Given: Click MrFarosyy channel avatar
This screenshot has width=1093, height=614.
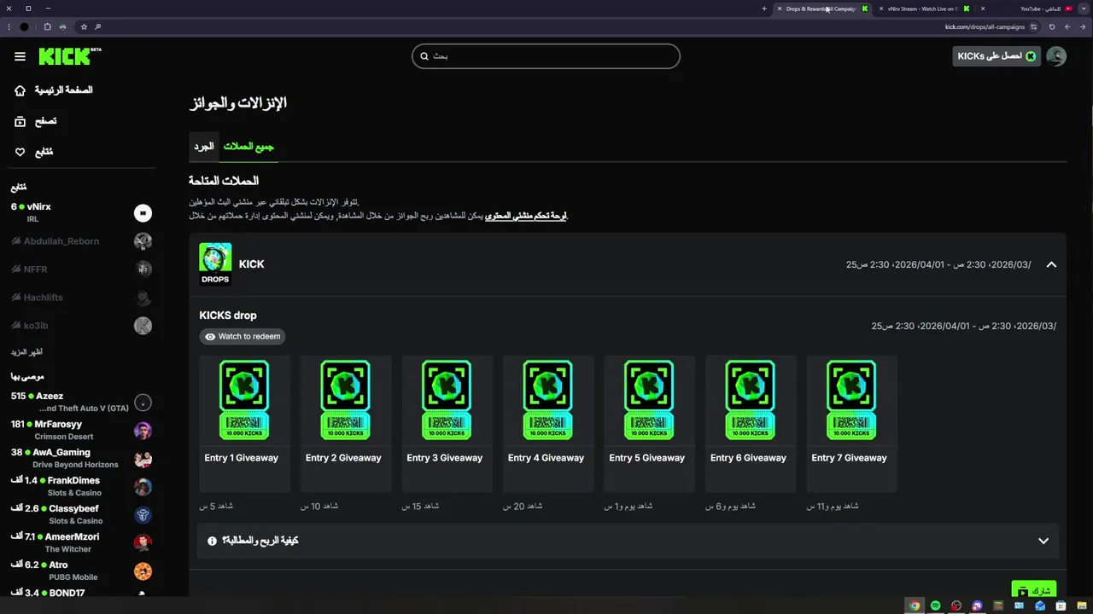Looking at the screenshot, I should tap(143, 431).
